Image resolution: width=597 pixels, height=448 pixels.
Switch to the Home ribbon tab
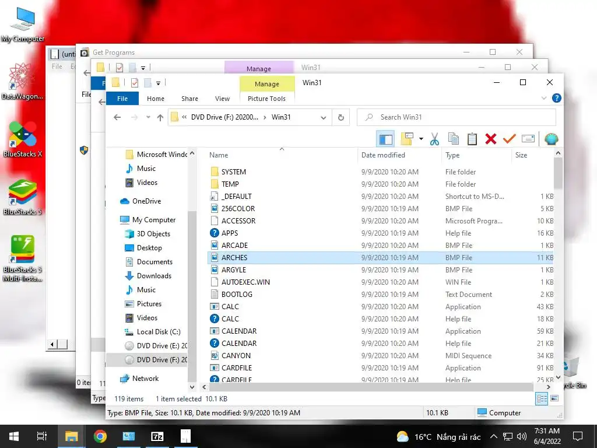click(x=155, y=99)
